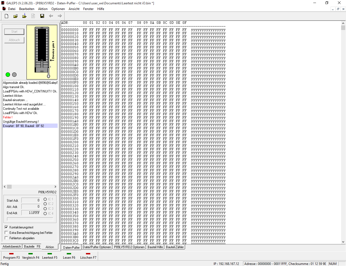
Task: Click the log panel right scroll arrow
Action: click(x=55, y=187)
